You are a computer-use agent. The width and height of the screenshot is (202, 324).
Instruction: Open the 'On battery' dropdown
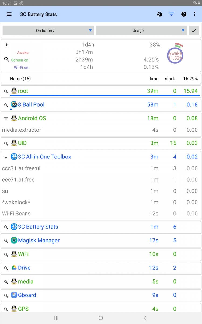pos(48,31)
